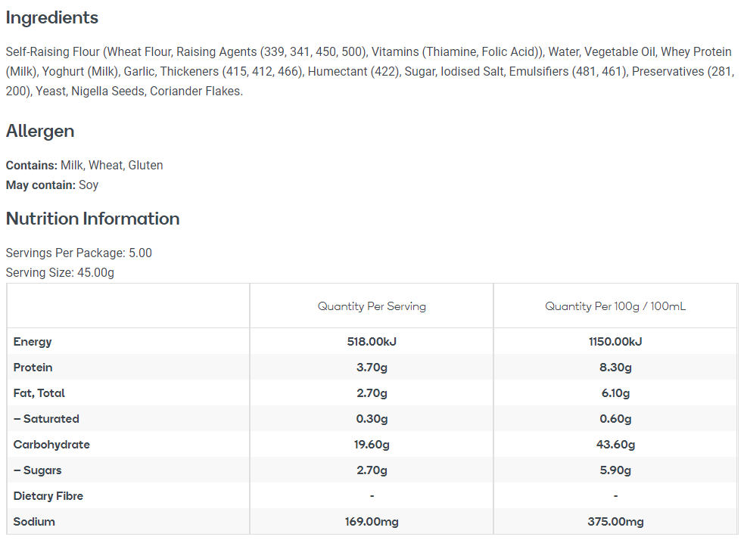Click the Fat, Total row label
The width and height of the screenshot is (747, 543).
click(x=39, y=393)
